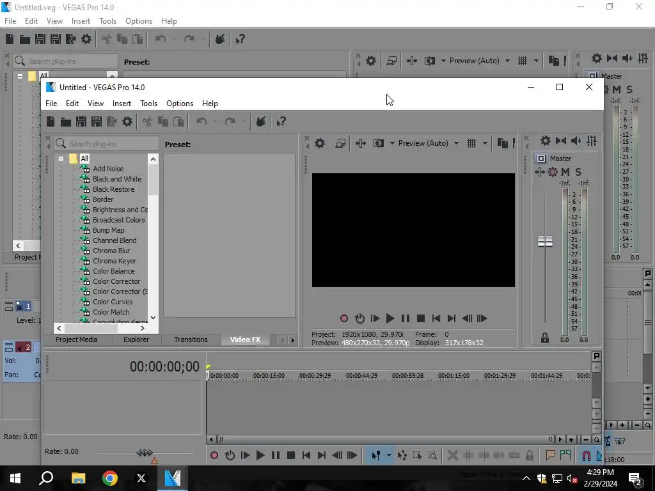This screenshot has width=655, height=491.
Task: Select the selection edit tool in timeline toolbar
Action: (417, 455)
